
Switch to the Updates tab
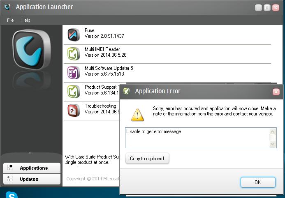32,179
